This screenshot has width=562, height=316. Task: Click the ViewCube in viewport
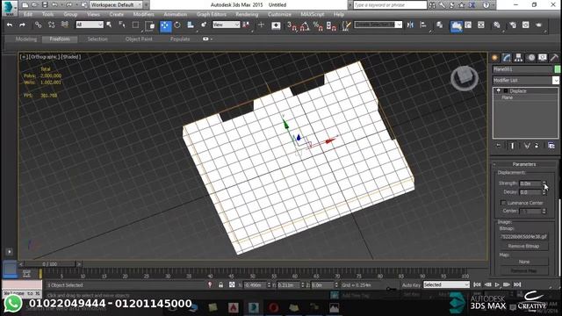(465, 78)
